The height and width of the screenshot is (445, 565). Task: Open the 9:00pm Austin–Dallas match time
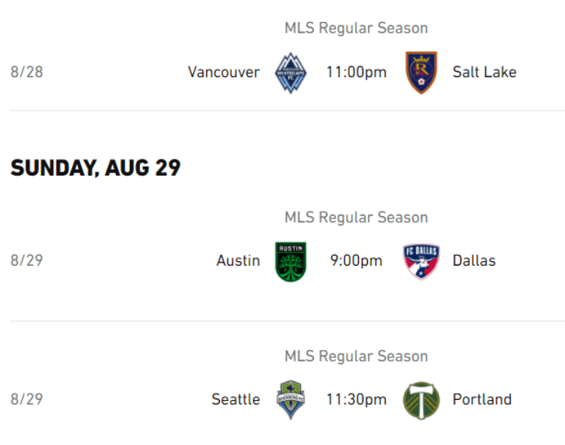click(x=356, y=261)
